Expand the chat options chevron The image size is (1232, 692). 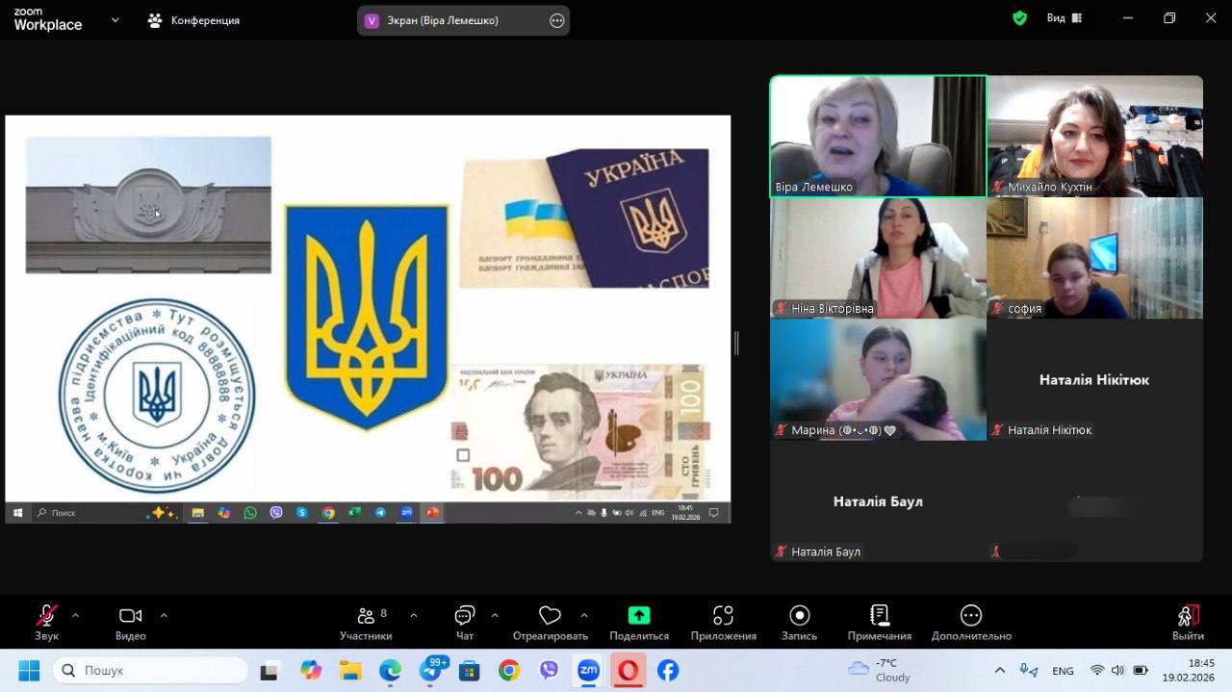(x=495, y=615)
